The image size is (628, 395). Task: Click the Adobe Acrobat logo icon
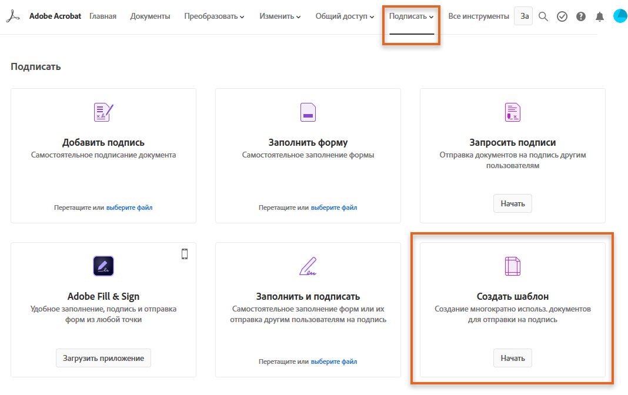coord(14,16)
